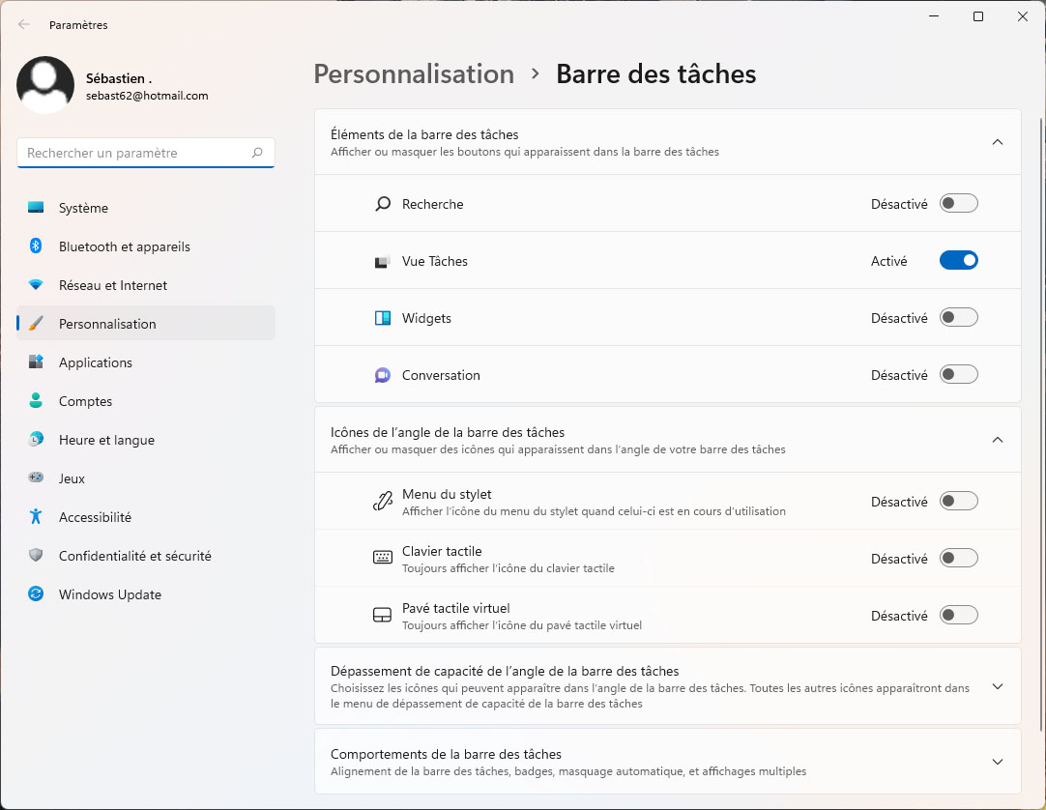Turn on the Clavier tactile toggle
Screen dimensions: 1046x810
point(958,559)
